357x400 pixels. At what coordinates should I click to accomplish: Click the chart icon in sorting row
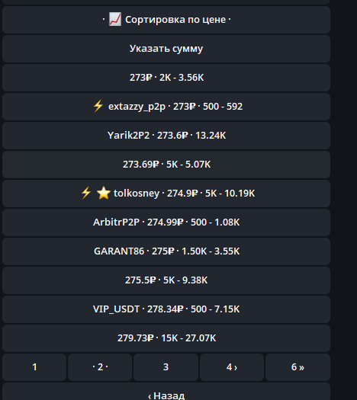coord(115,19)
